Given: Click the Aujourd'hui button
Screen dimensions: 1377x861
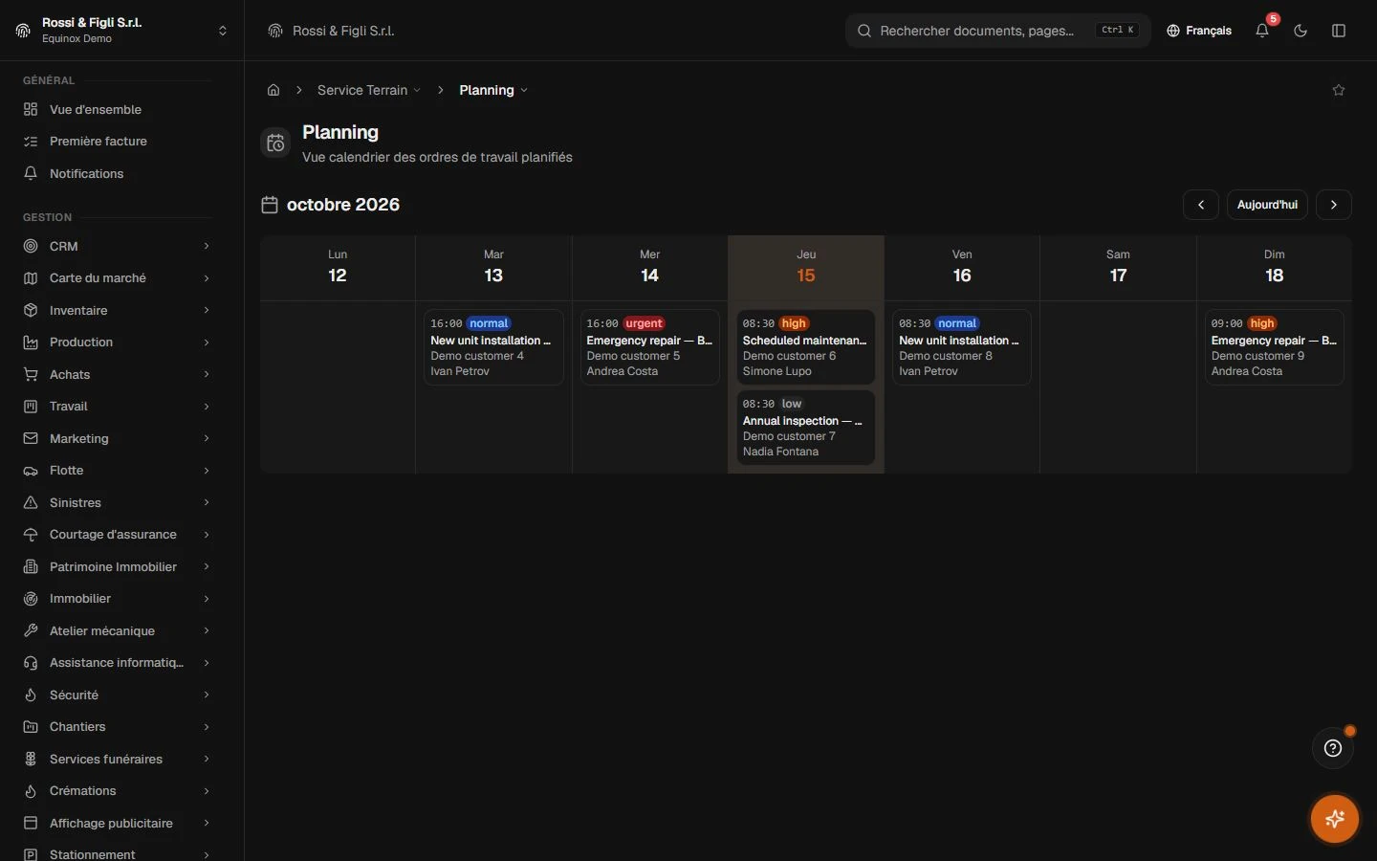Looking at the screenshot, I should (x=1267, y=205).
